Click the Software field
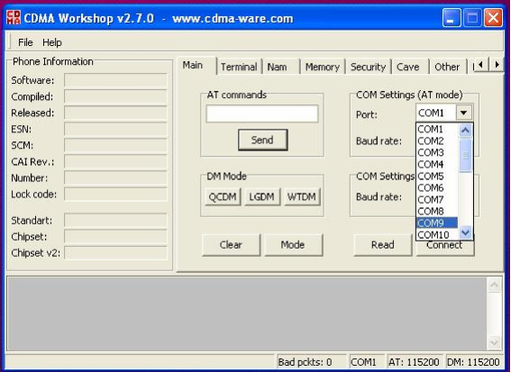 coord(115,80)
